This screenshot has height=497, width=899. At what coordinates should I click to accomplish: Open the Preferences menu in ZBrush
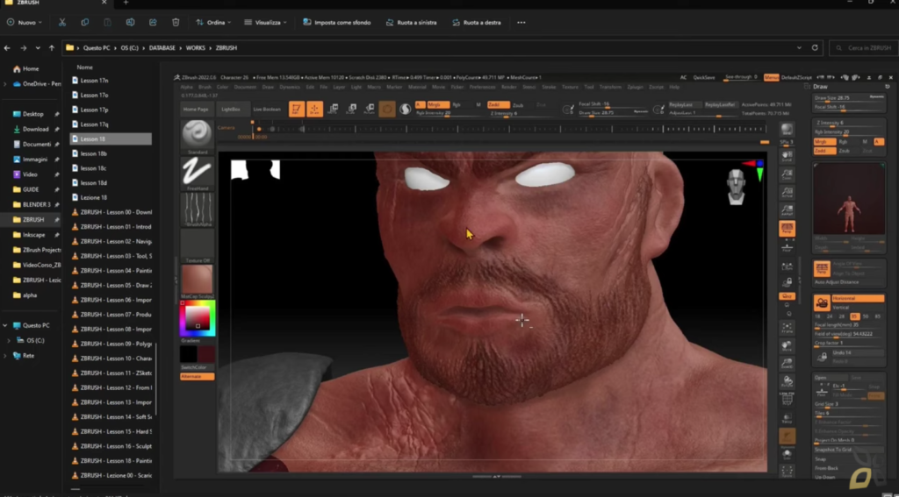point(482,87)
